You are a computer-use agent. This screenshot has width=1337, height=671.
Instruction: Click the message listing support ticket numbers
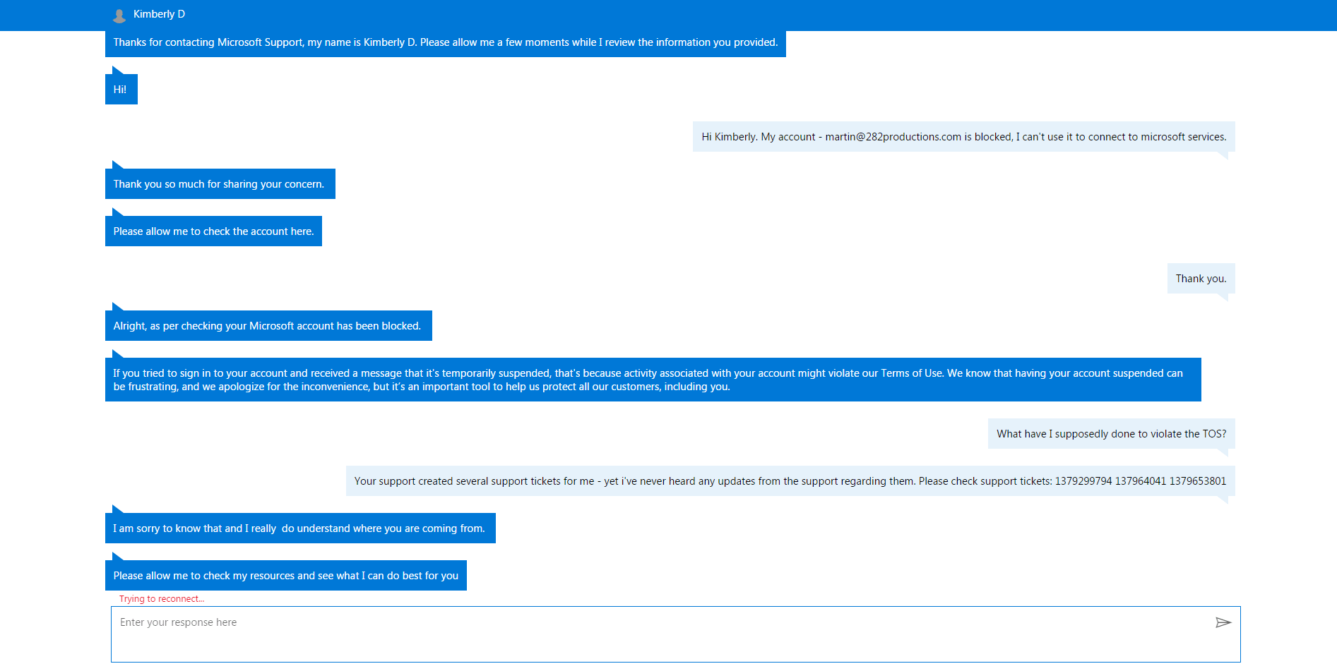[790, 481]
